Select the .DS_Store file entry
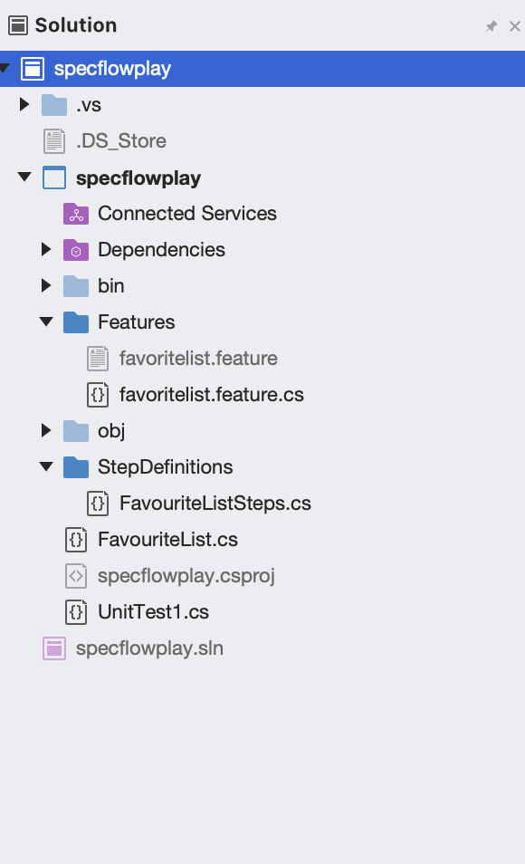 [121, 141]
